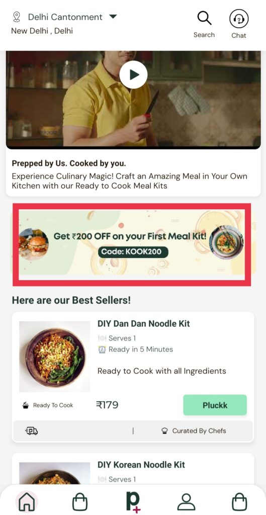Open the Pluckk plus 'p+' tab

point(133,502)
